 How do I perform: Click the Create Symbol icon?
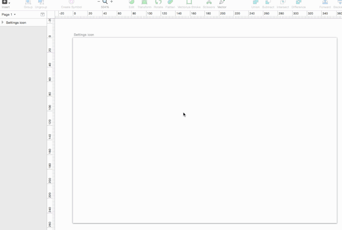71,2
